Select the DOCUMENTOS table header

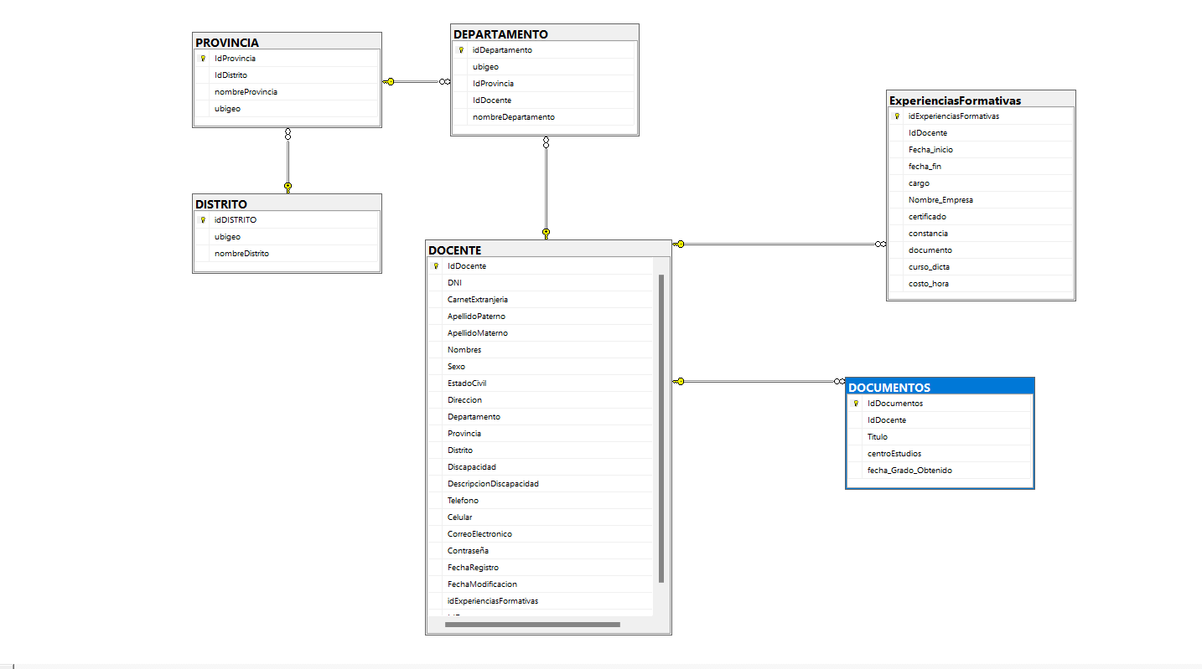tap(939, 386)
